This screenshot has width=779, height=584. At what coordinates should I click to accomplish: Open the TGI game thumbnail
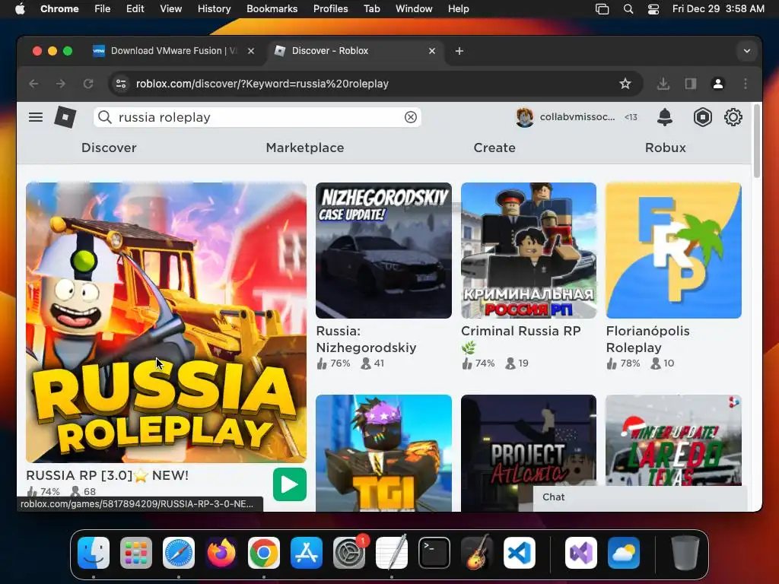coord(383,453)
